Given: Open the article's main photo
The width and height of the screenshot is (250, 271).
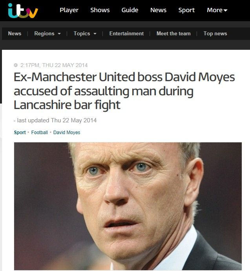Looking at the screenshot, I should pos(128,206).
